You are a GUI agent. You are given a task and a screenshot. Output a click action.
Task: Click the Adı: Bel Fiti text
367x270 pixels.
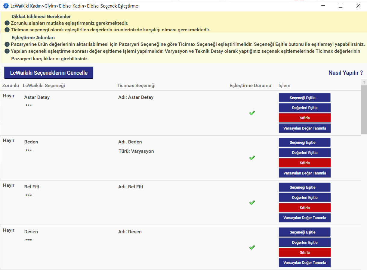131,187
